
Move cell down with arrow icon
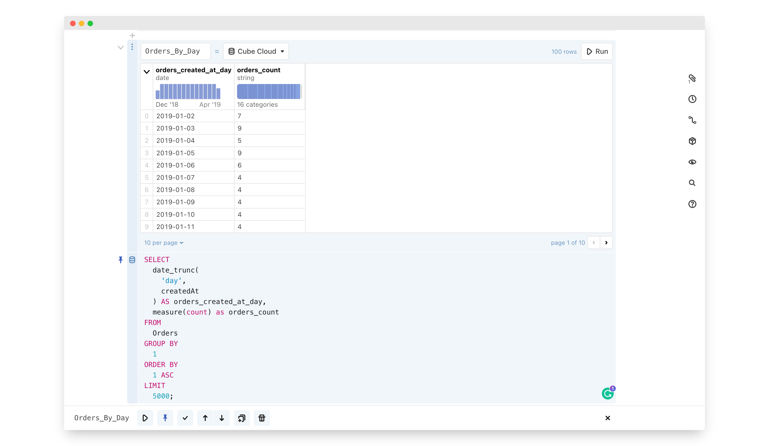coord(222,418)
